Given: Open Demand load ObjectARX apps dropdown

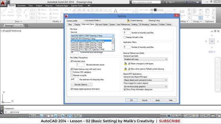Looking at the screenshot, I should pos(145,80).
